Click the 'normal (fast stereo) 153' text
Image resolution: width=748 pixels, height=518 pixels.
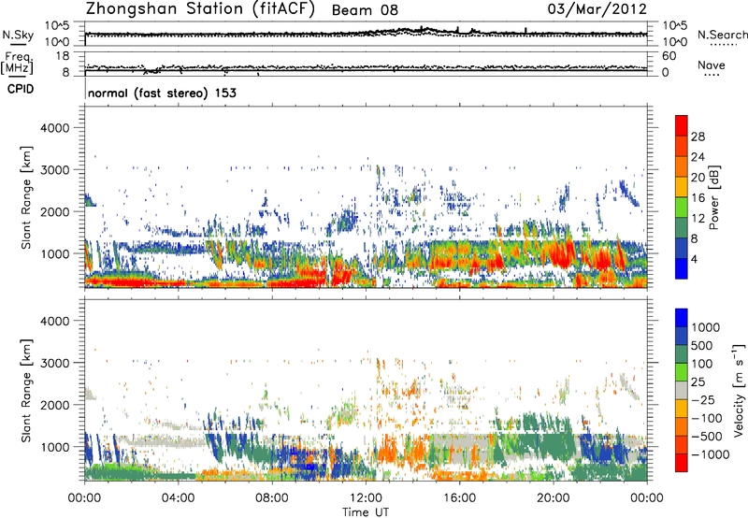click(x=162, y=93)
